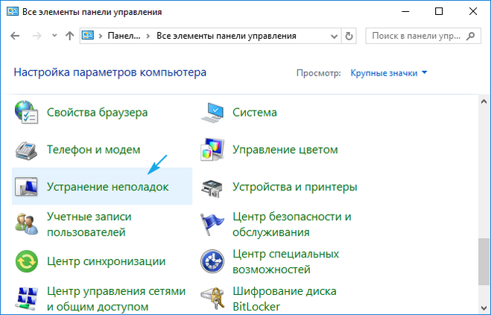The width and height of the screenshot is (491, 315).
Task: Click the Refresh button in address bar
Action: (350, 36)
